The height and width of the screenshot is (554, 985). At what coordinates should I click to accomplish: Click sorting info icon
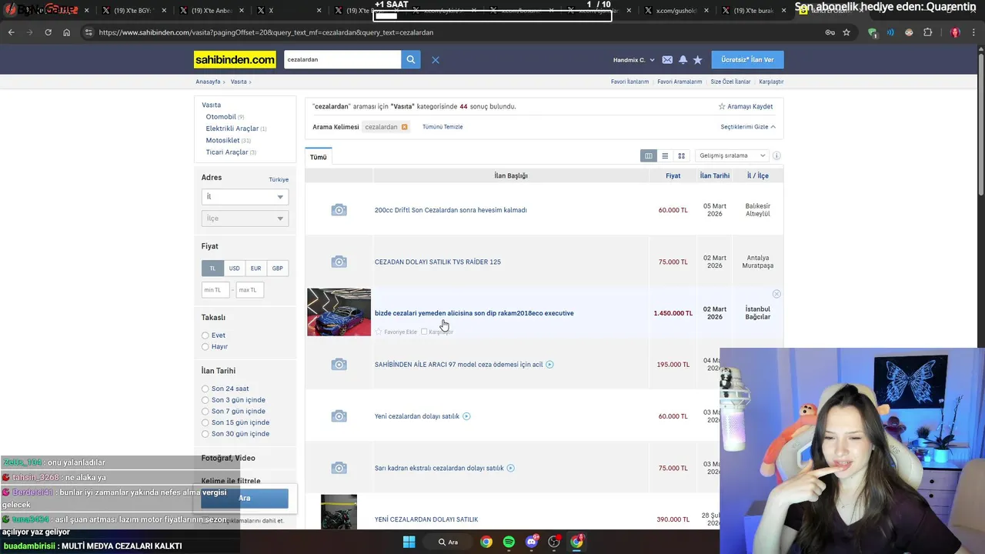776,155
